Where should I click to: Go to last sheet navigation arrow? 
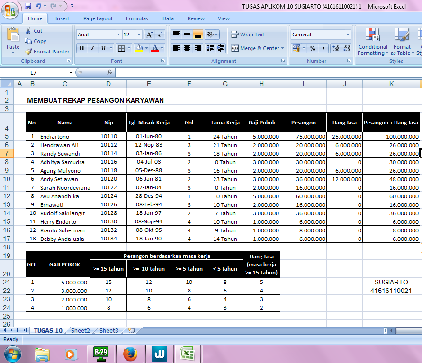tap(25, 330)
